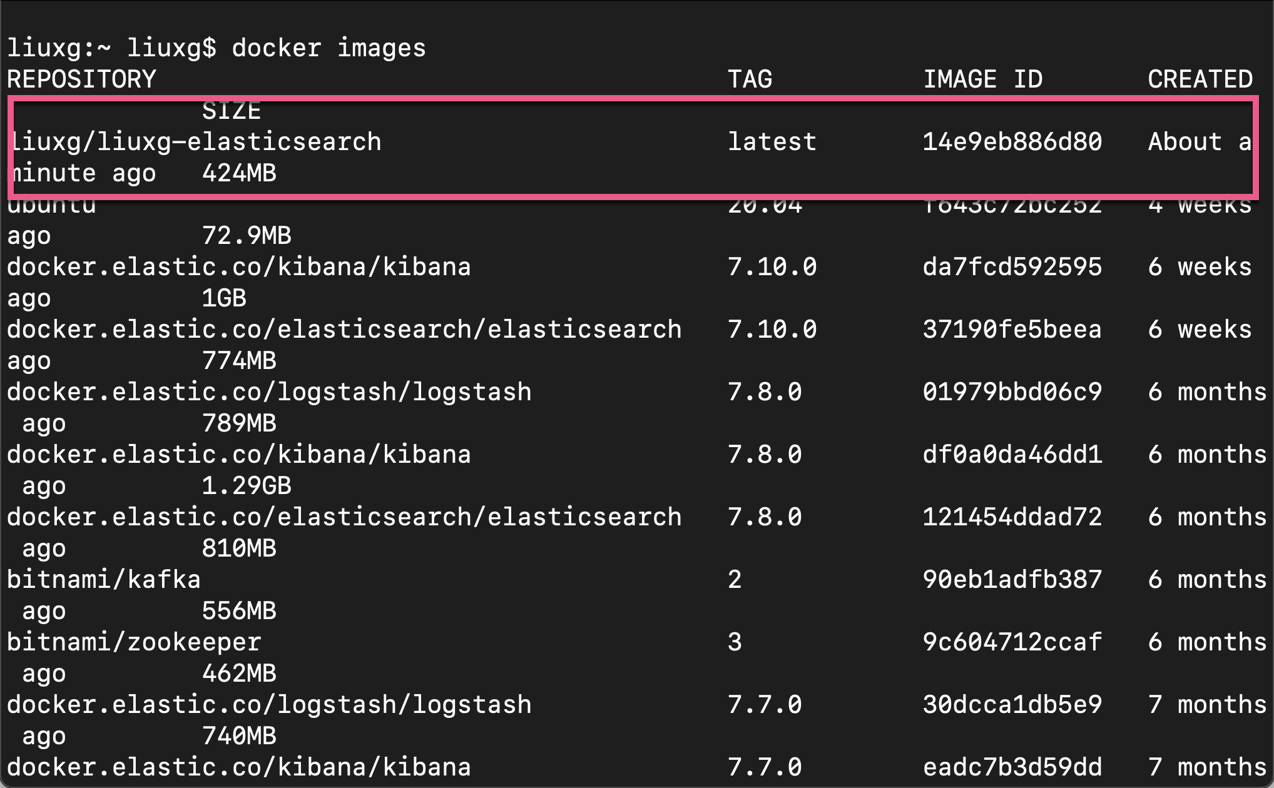
Task: Click the 'latest' tag text
Action: click(772, 141)
